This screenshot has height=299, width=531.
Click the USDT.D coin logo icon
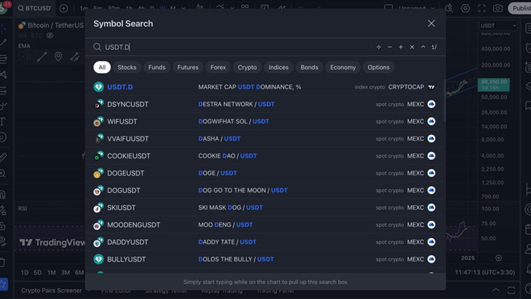point(99,87)
